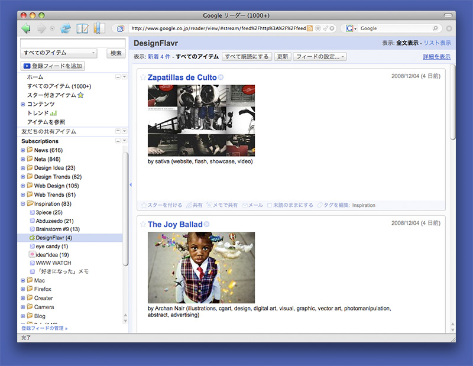Switch to リスト表示 list view
The image size is (473, 366).
click(438, 43)
